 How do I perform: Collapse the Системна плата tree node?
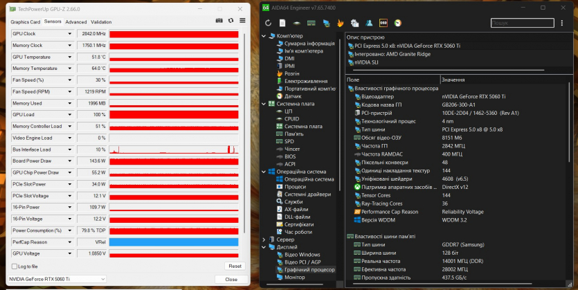tap(263, 104)
